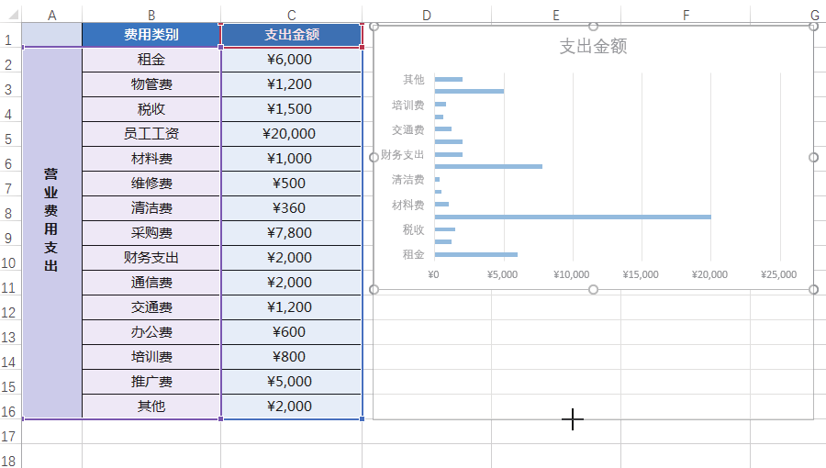Select the 支出金额 chart title

(593, 46)
